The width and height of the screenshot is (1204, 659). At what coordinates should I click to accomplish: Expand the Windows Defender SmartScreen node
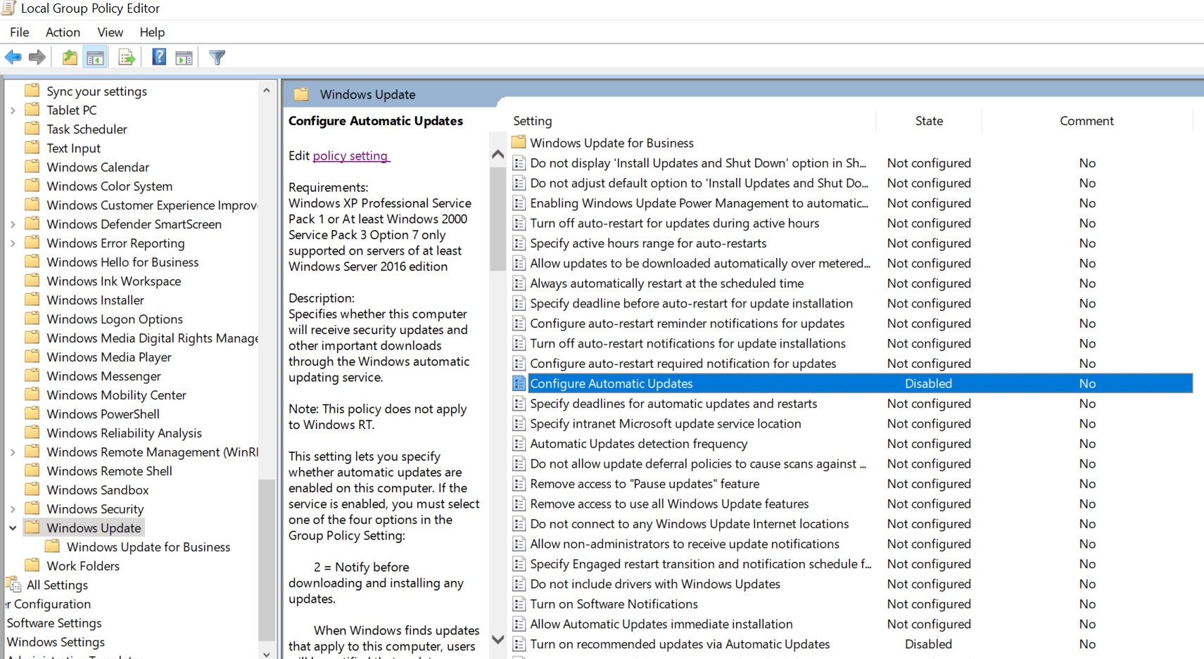13,224
